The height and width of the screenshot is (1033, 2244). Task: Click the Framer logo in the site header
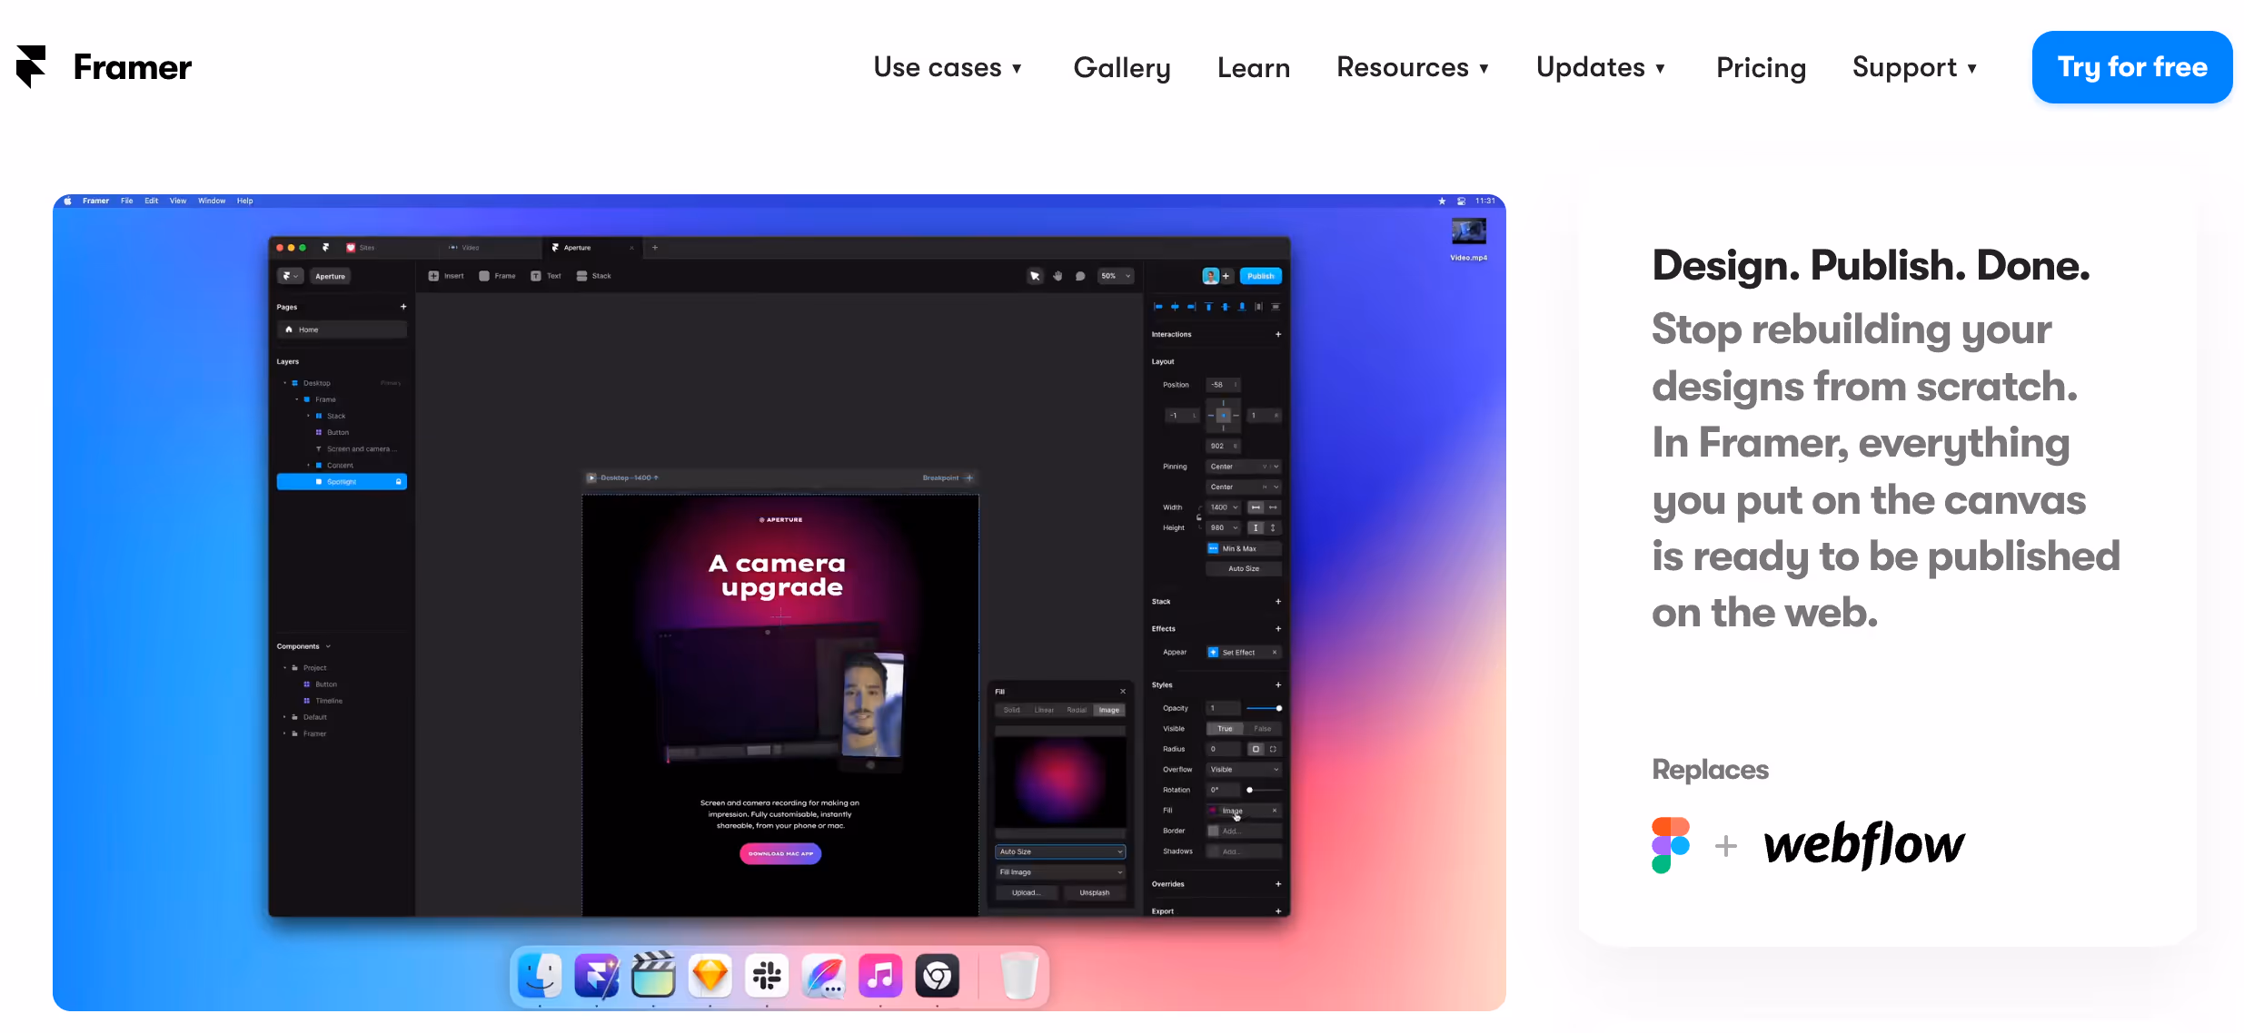[104, 67]
